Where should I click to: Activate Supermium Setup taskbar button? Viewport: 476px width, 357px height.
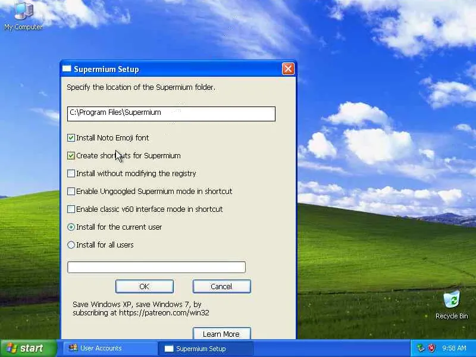tap(205, 349)
